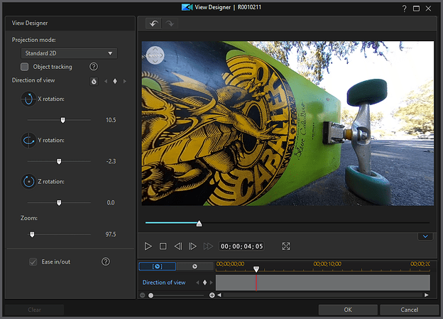Click the timeline zoom slider handle

[x=151, y=296]
